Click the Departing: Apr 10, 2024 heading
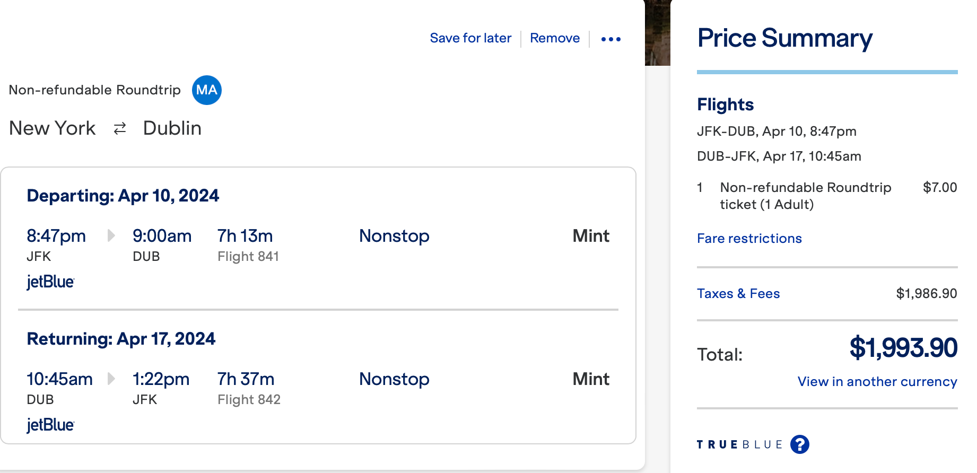Viewport: 977px width, 473px height. 123,196
